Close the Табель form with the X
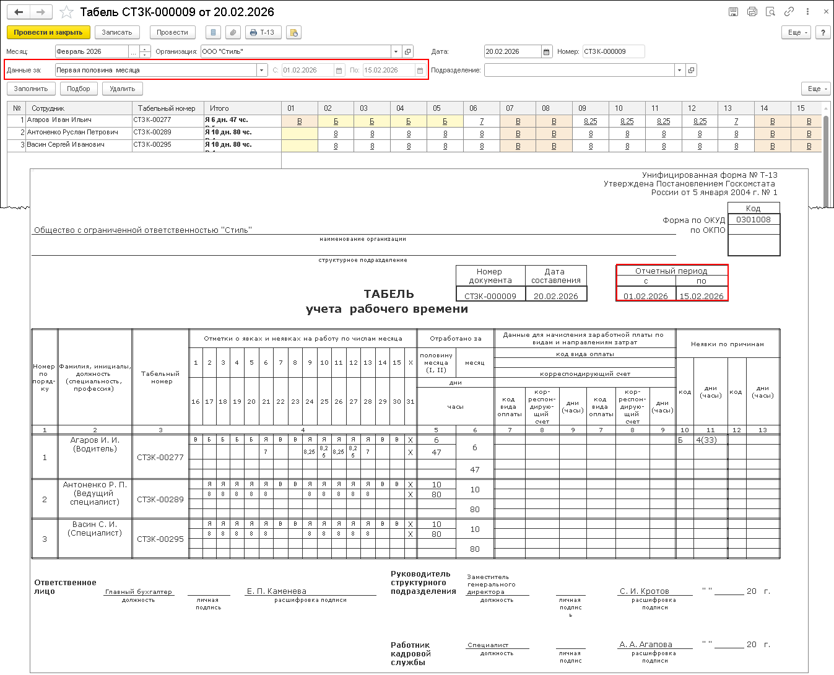The image size is (834, 675). [x=826, y=12]
